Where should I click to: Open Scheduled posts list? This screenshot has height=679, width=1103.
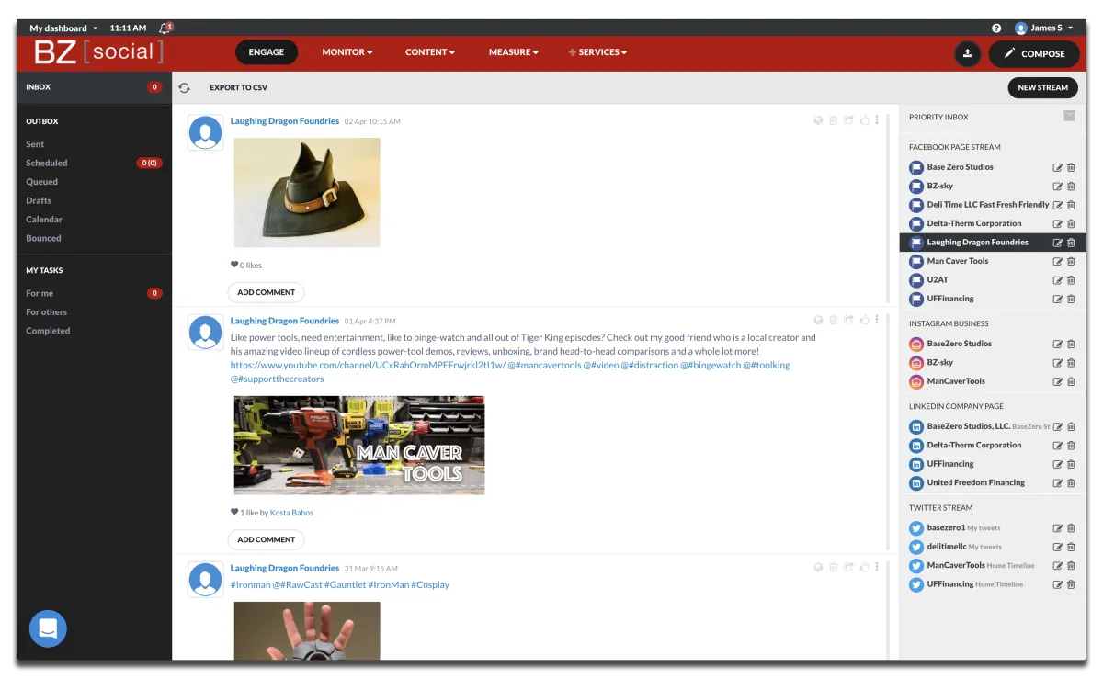(47, 163)
